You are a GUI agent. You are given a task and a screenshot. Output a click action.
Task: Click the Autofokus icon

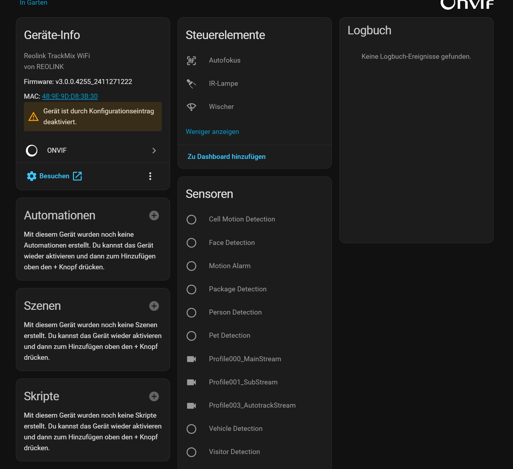[x=191, y=60]
